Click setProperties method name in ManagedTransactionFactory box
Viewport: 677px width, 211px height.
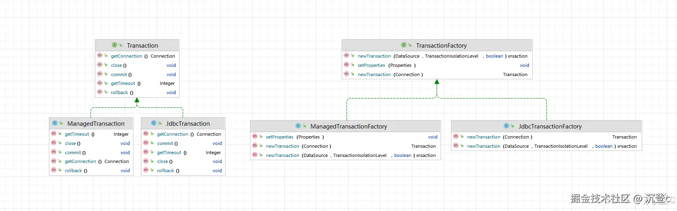[x=280, y=137]
